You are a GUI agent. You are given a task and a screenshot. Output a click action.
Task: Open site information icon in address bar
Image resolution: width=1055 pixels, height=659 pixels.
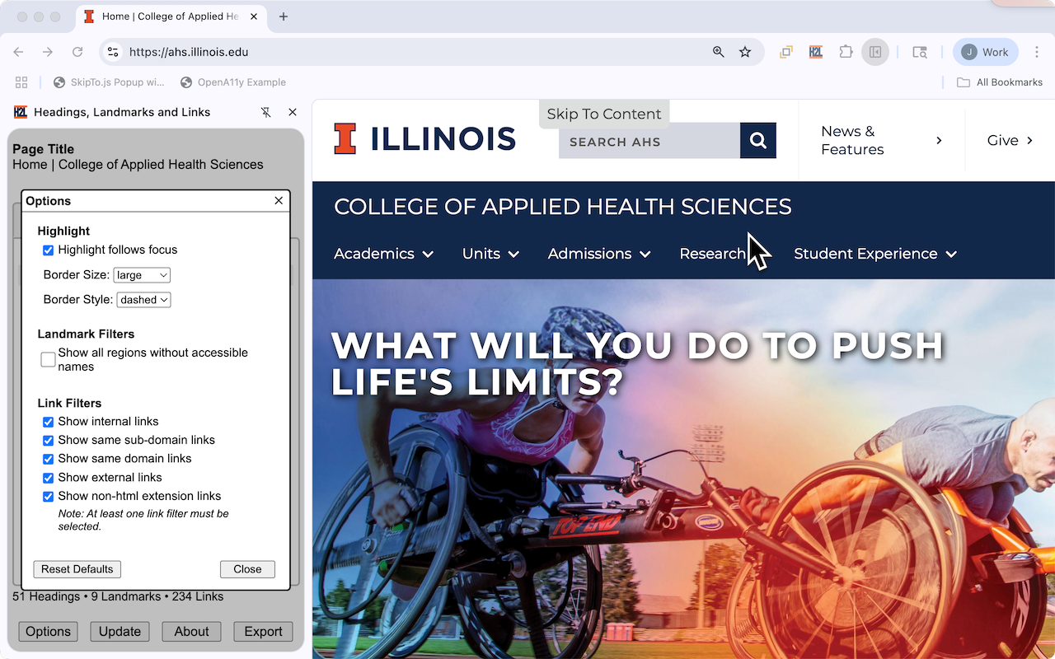[114, 52]
